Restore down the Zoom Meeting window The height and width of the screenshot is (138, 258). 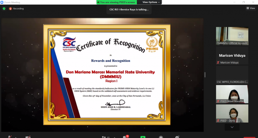[244, 2]
